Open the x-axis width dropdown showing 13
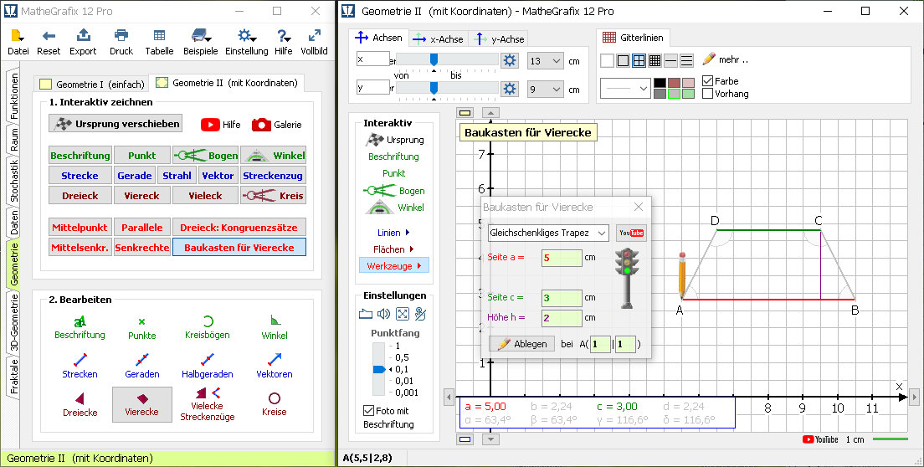 (x=546, y=60)
